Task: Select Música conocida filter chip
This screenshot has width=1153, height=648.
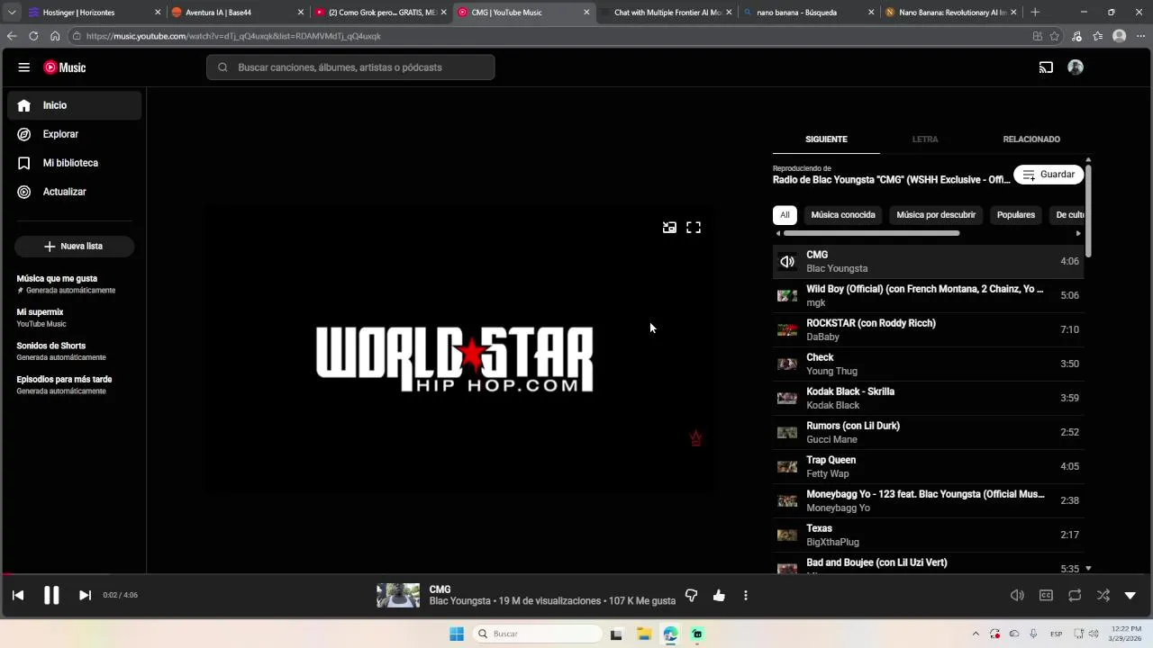Action: pyautogui.click(x=843, y=215)
